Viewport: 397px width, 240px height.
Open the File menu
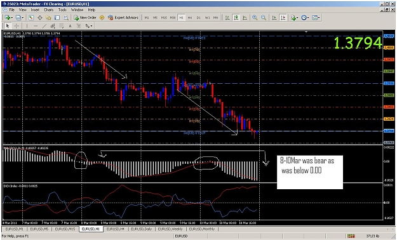pos(12,10)
